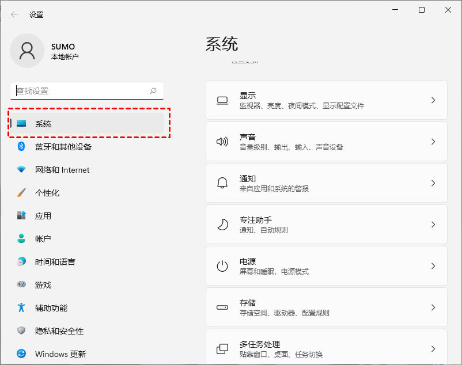Click the Windows 更新 sync icon

21,353
